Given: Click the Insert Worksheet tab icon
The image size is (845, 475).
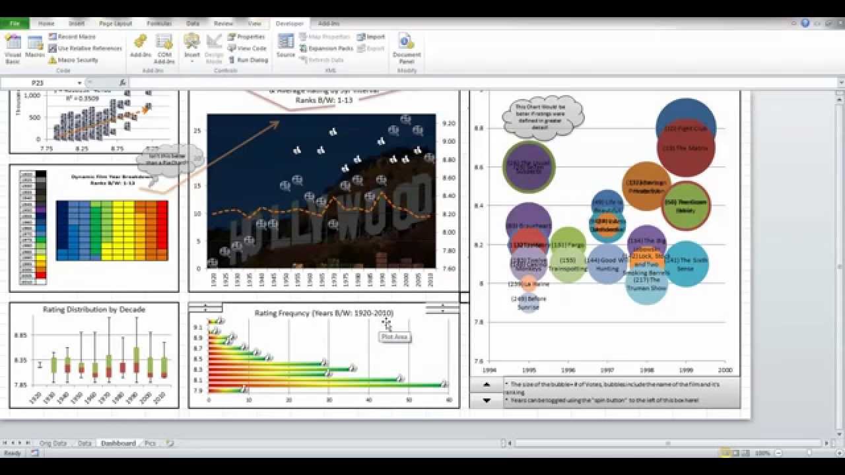Looking at the screenshot, I should (x=170, y=443).
